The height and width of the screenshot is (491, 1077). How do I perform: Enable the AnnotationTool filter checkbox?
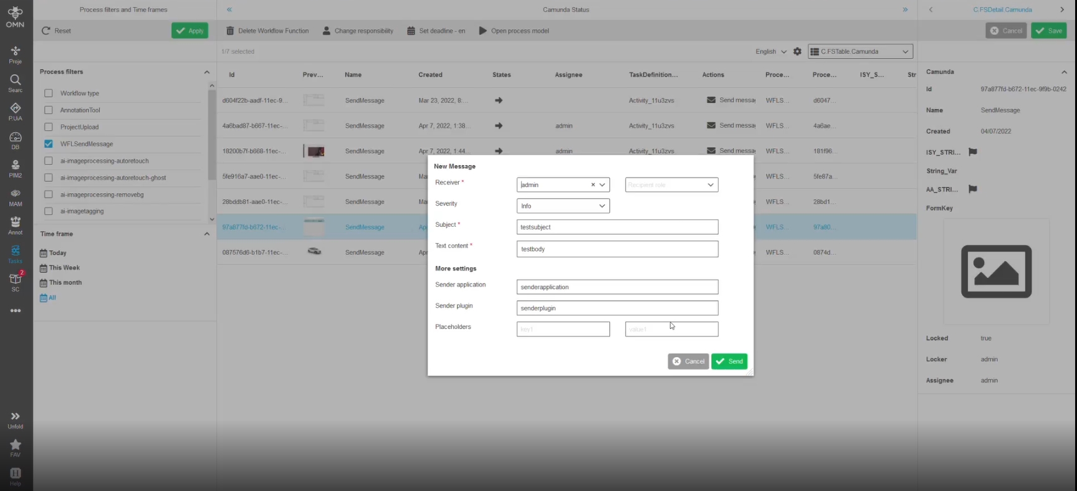(49, 110)
